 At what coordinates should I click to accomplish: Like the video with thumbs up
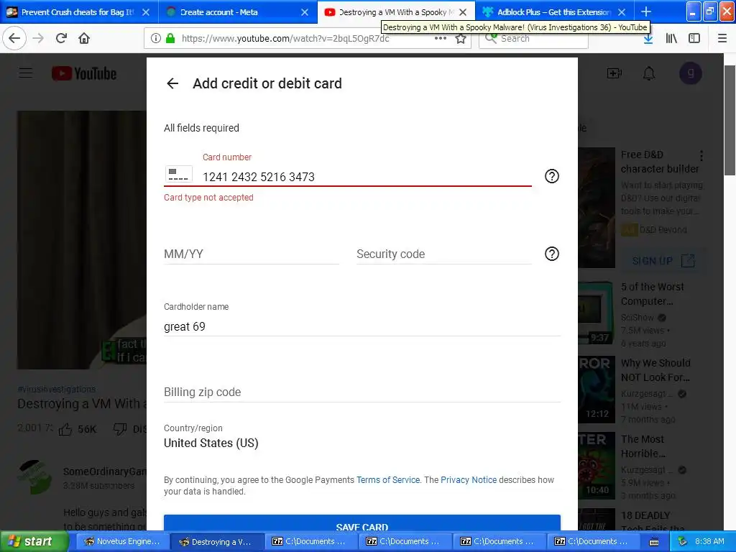click(x=65, y=429)
